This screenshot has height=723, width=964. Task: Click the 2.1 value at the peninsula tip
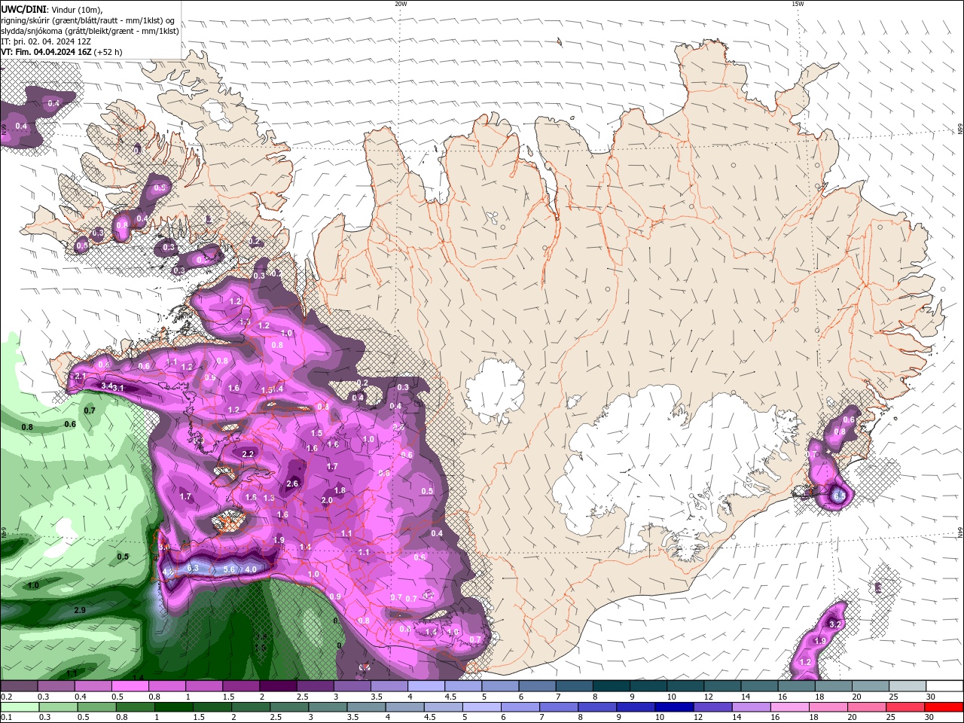81,376
